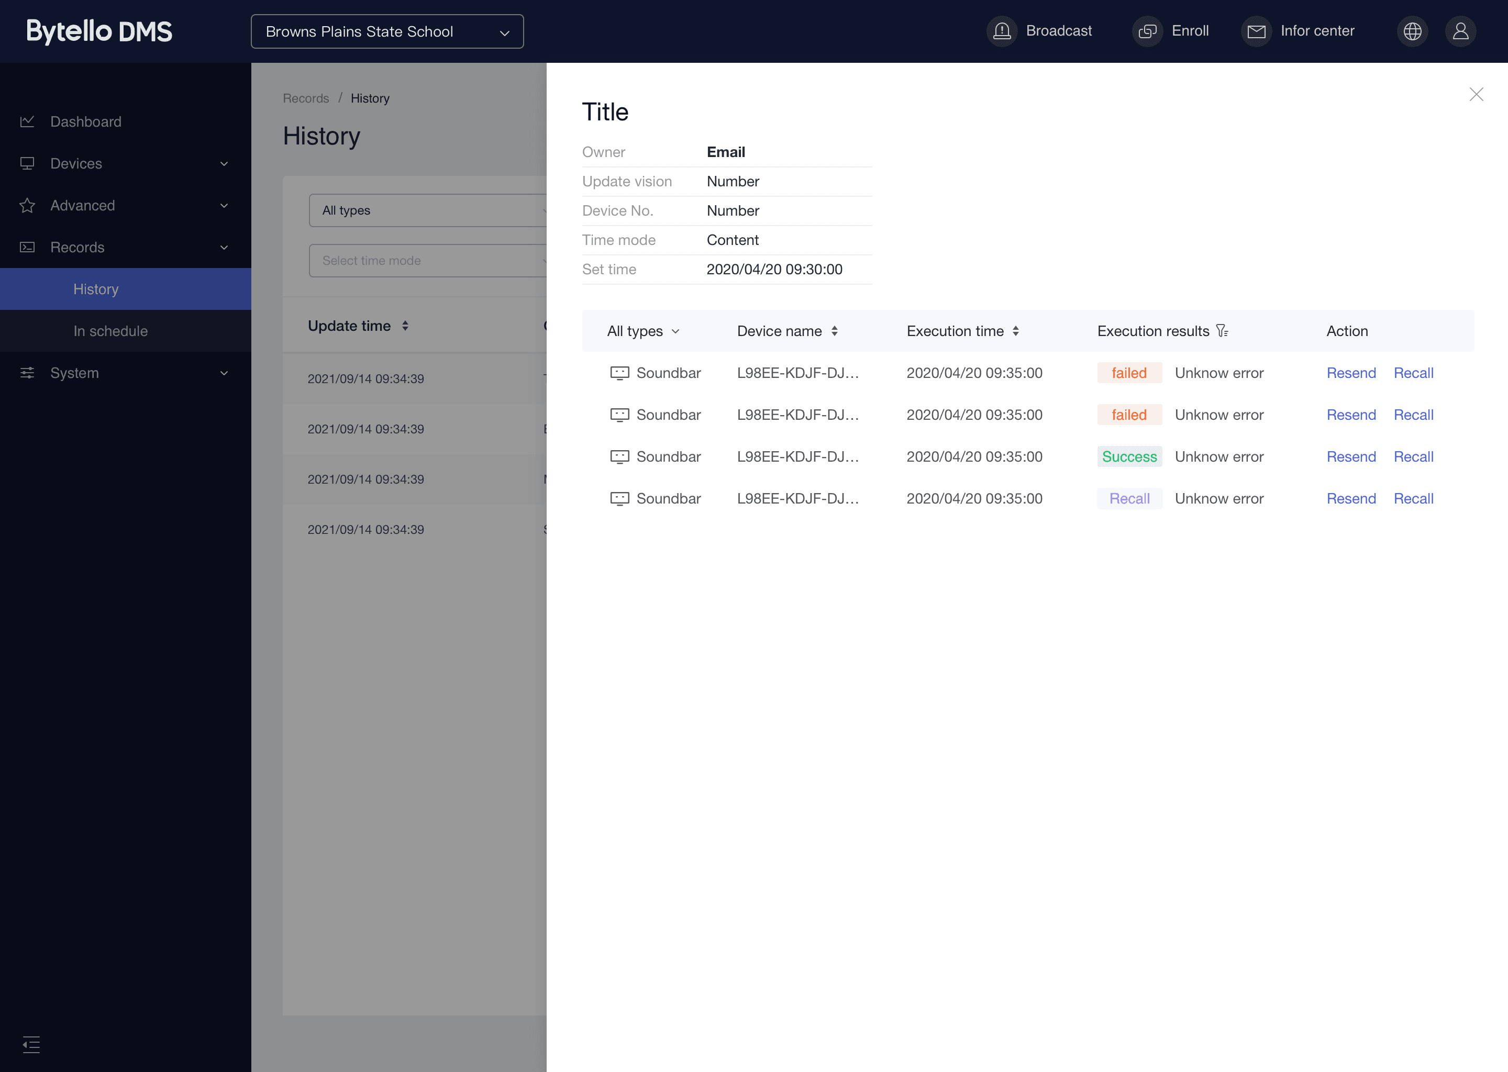1508x1072 pixels.
Task: Click Success status badge
Action: pos(1129,457)
